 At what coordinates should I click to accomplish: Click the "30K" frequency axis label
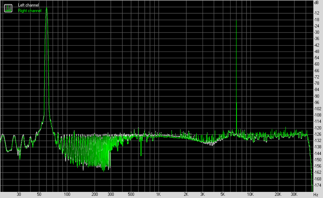(294, 194)
